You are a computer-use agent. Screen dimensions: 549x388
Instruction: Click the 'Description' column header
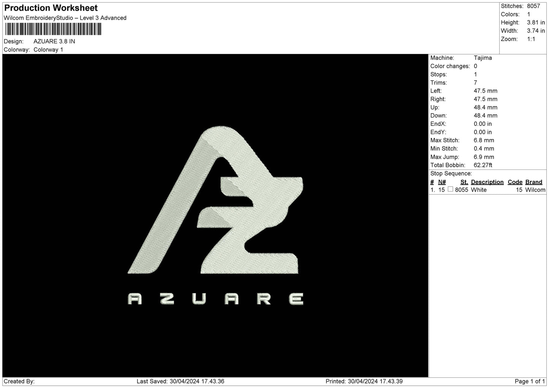click(487, 182)
